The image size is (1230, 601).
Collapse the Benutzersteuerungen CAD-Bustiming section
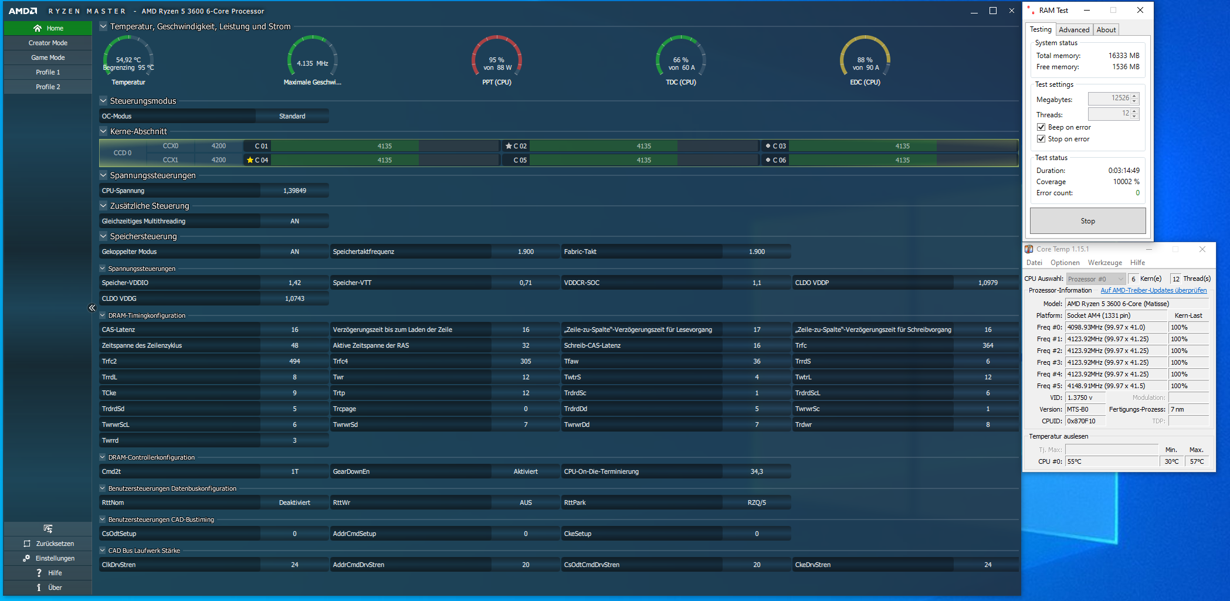point(103,519)
